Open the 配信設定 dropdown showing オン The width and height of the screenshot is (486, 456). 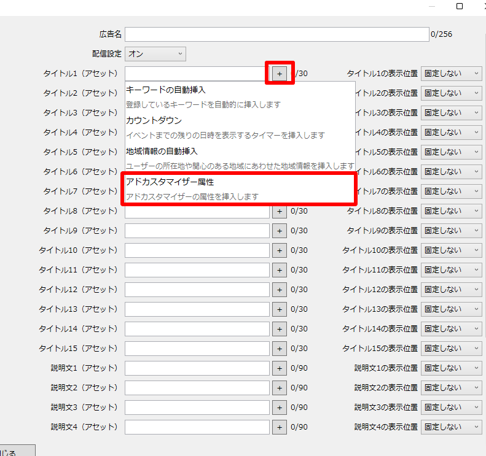155,54
